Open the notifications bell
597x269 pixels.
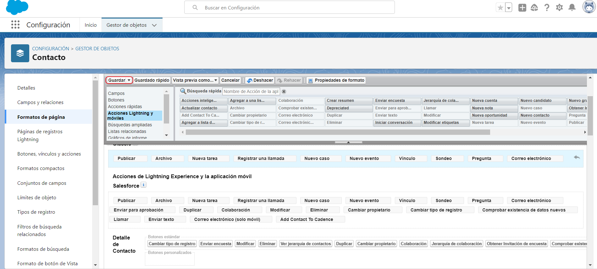572,7
